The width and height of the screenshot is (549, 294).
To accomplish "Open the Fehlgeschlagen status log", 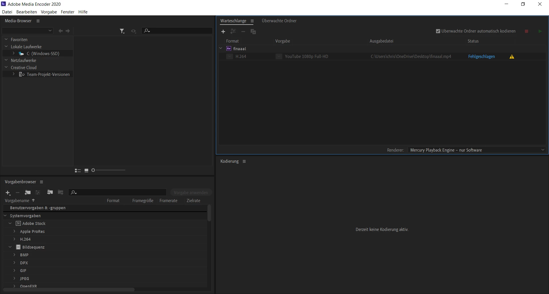I will point(482,57).
